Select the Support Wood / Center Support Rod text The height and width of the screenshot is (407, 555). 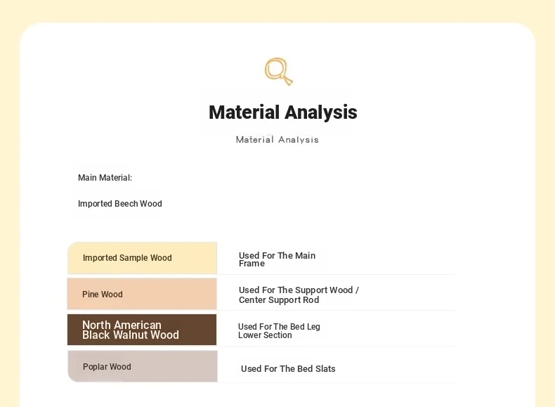click(299, 295)
